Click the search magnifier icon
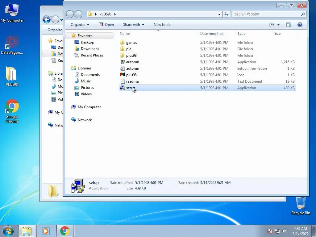This screenshot has width=316, height=237. (303, 14)
